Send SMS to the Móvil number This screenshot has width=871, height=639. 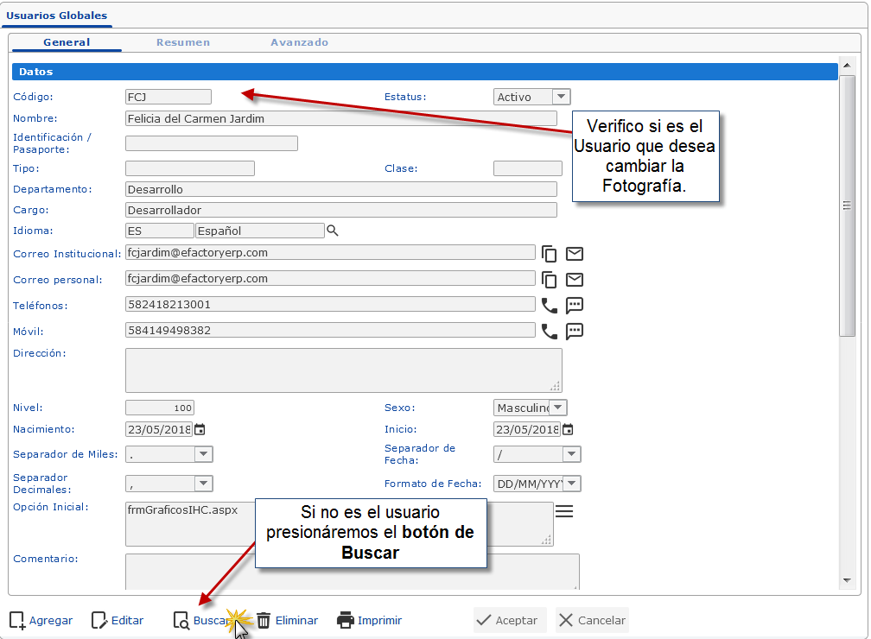(x=575, y=331)
